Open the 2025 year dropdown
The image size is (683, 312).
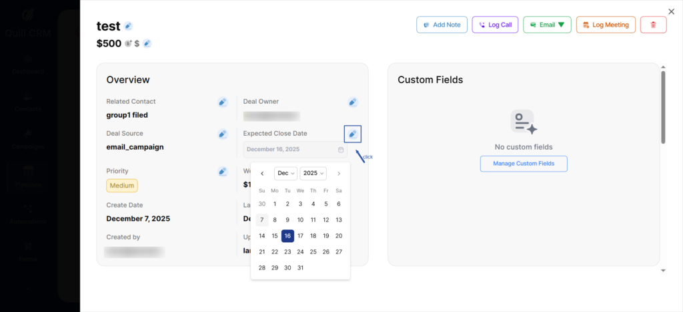(313, 173)
